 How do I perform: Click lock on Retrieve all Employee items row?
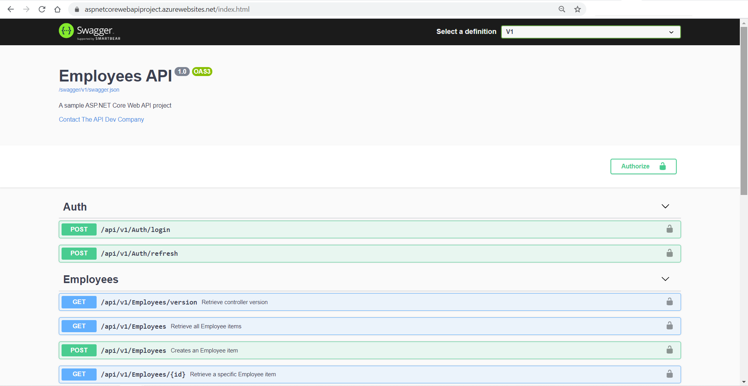tap(669, 326)
